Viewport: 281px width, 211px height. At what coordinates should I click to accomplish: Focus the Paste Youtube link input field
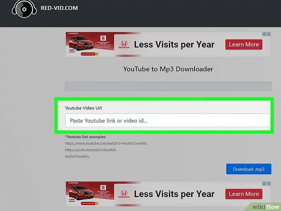(x=168, y=121)
